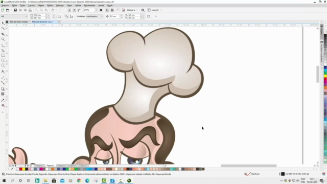Open the Layout menu

[x=32, y=6]
